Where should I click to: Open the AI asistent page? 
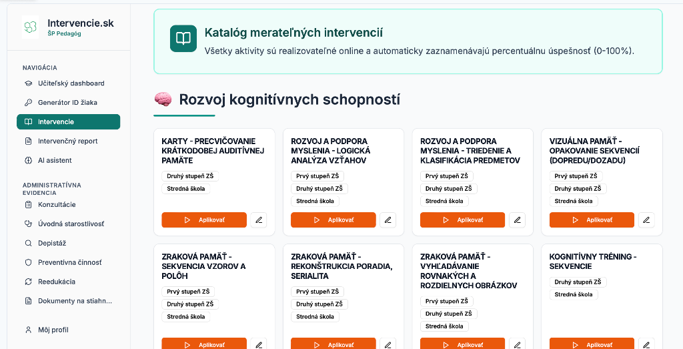click(69, 160)
